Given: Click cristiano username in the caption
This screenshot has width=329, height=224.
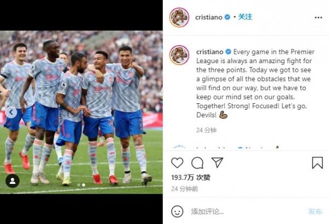Looking at the screenshot, I should 209,52.
